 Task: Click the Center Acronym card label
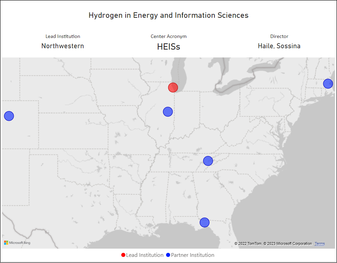[168, 36]
